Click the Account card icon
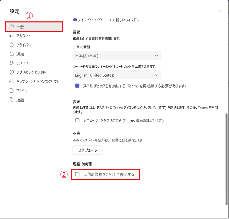This screenshot has height=219, width=229. click(x=12, y=36)
